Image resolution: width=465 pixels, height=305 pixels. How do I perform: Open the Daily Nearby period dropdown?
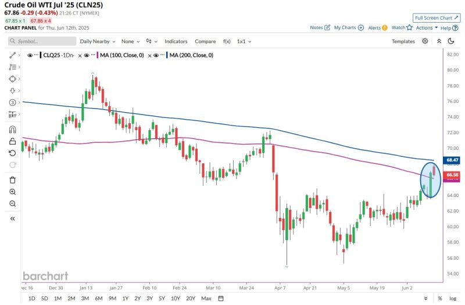click(97, 41)
